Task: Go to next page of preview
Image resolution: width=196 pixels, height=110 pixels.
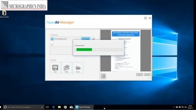Action: (x=147, y=75)
